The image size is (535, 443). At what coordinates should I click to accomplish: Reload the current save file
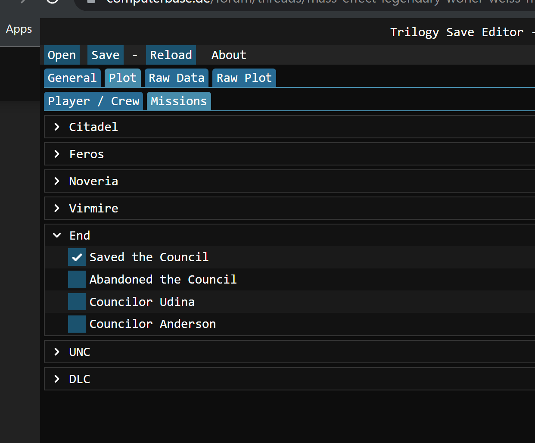point(171,55)
